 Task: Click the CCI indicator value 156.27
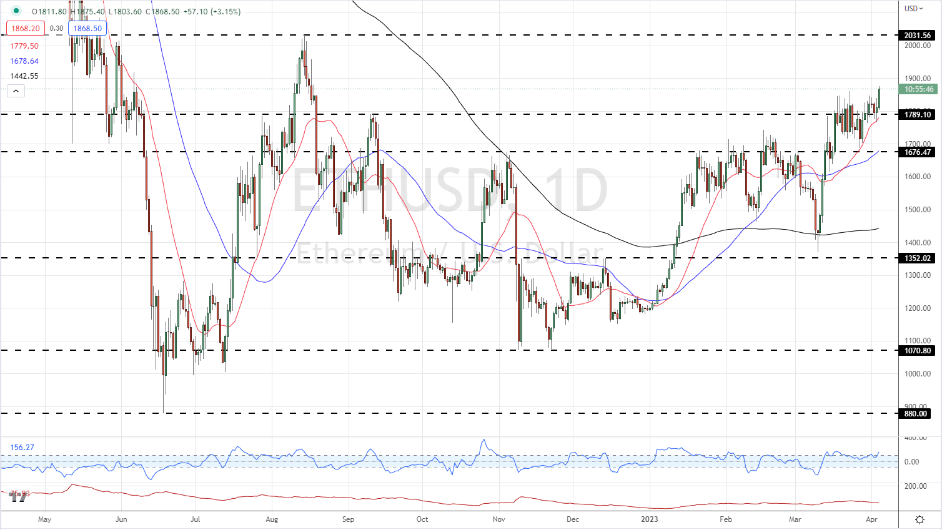click(22, 448)
